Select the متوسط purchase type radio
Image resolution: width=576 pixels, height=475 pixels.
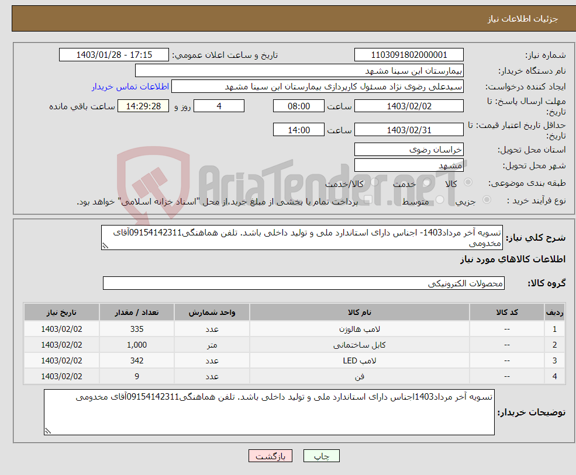[440, 200]
